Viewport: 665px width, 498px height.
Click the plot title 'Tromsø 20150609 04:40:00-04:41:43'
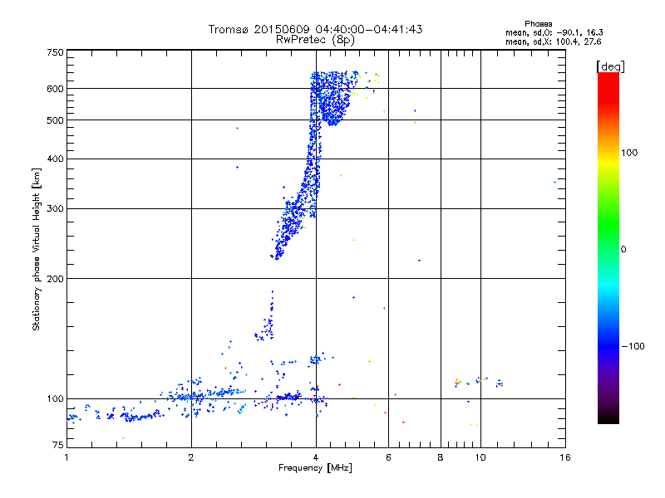tap(315, 29)
